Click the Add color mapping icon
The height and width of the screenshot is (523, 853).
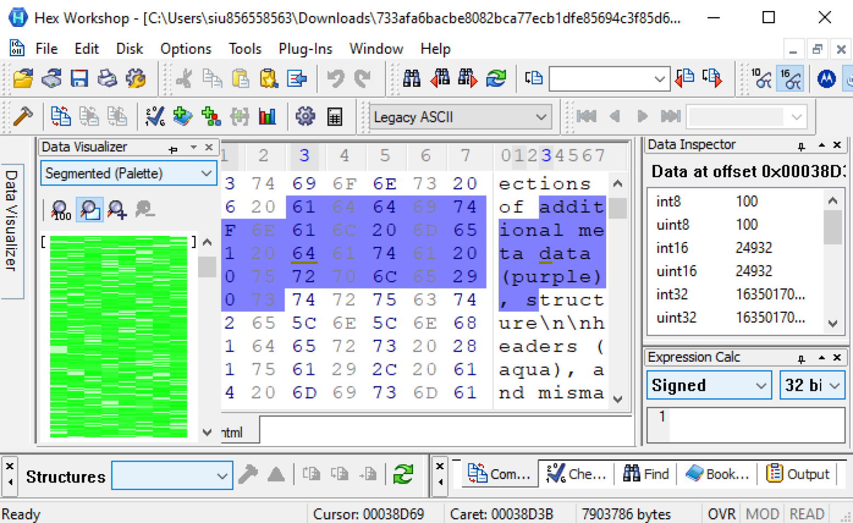211,117
